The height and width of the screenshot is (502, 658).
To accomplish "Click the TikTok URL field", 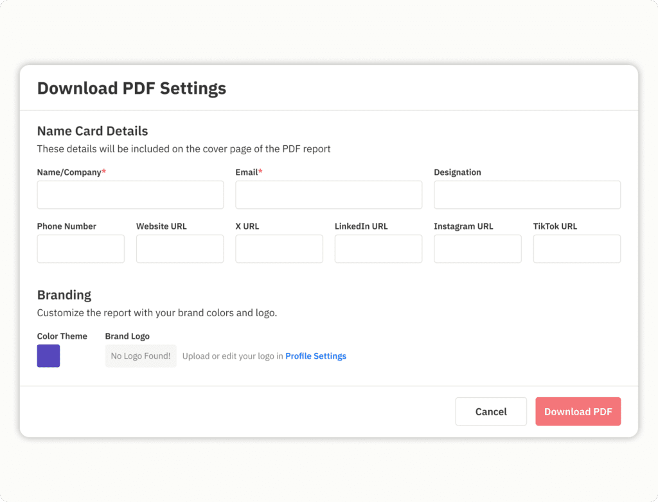I will tap(576, 249).
